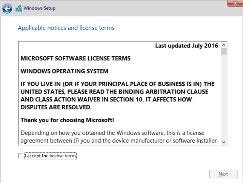
Task: Click the 'device manufacturer or software installer' line
Action: click(x=119, y=141)
